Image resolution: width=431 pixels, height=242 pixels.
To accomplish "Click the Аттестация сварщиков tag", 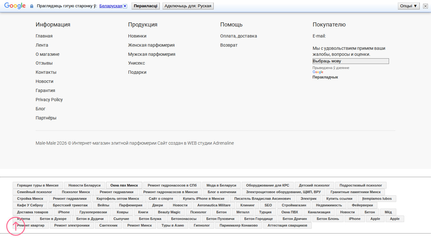I will tap(287, 225).
